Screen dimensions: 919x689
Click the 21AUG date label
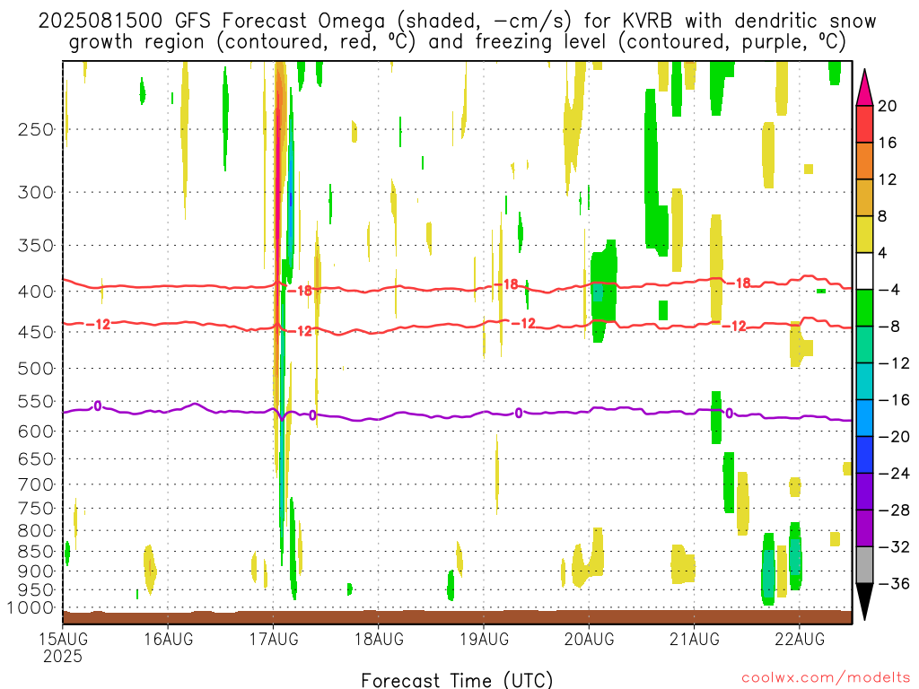click(695, 639)
